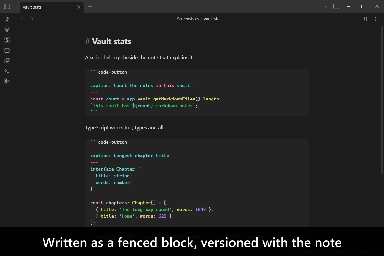
Task: Open the Screenshots folder breadcrumb
Action: tap(188, 19)
